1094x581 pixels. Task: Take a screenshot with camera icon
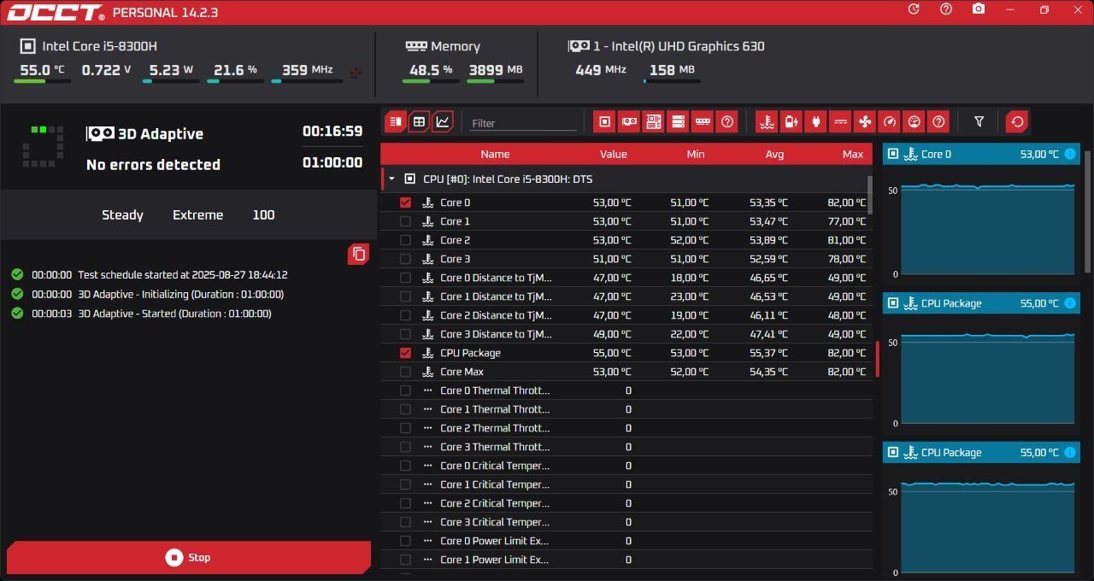point(979,9)
